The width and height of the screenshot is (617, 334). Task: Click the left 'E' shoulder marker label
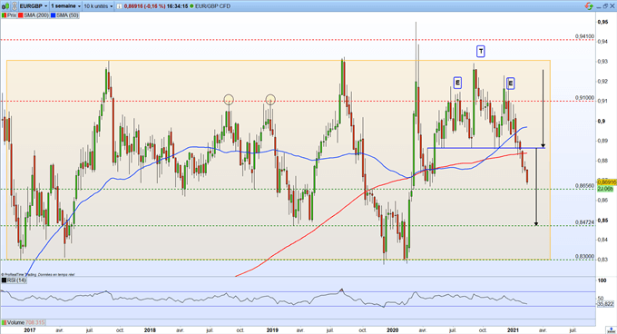point(457,83)
